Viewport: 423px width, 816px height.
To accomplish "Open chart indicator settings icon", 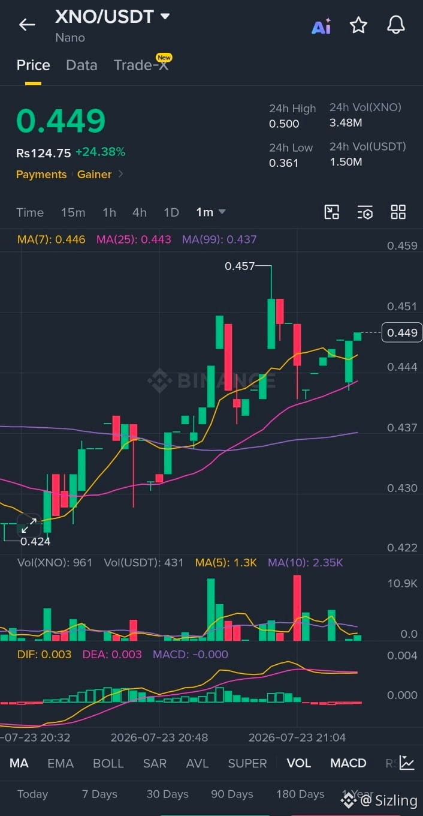I will (x=365, y=212).
